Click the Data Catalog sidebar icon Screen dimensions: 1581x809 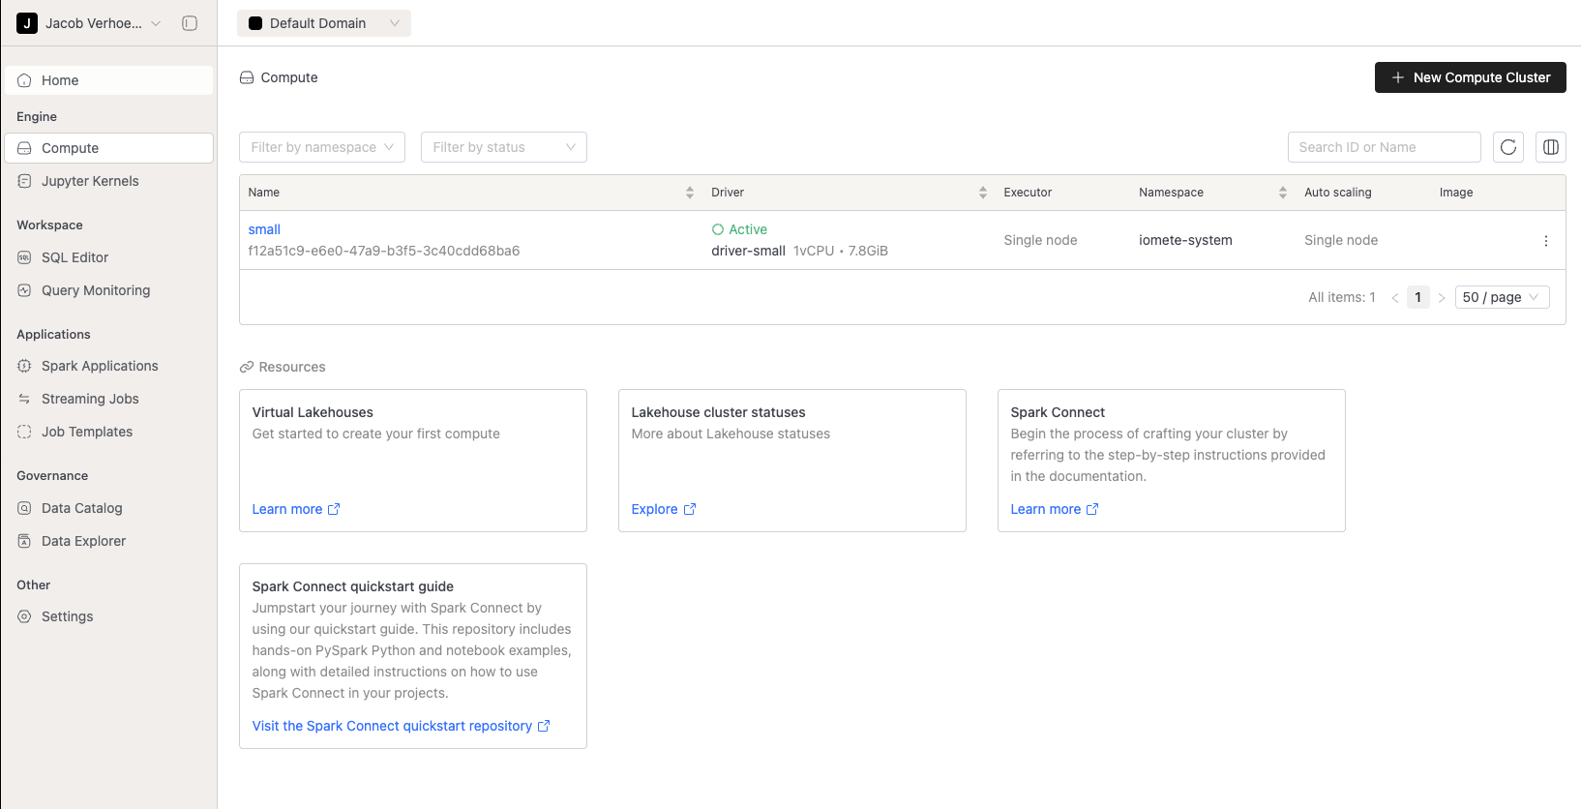pos(24,508)
